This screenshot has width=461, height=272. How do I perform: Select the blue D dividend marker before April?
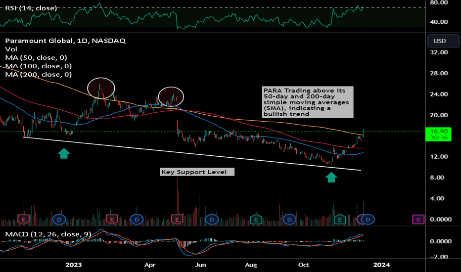coord(137,220)
